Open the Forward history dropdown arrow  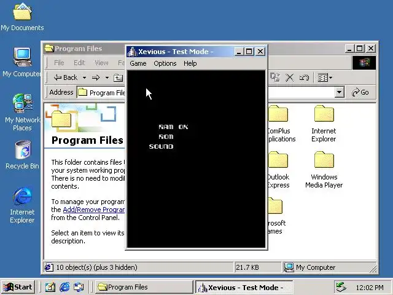coord(107,78)
